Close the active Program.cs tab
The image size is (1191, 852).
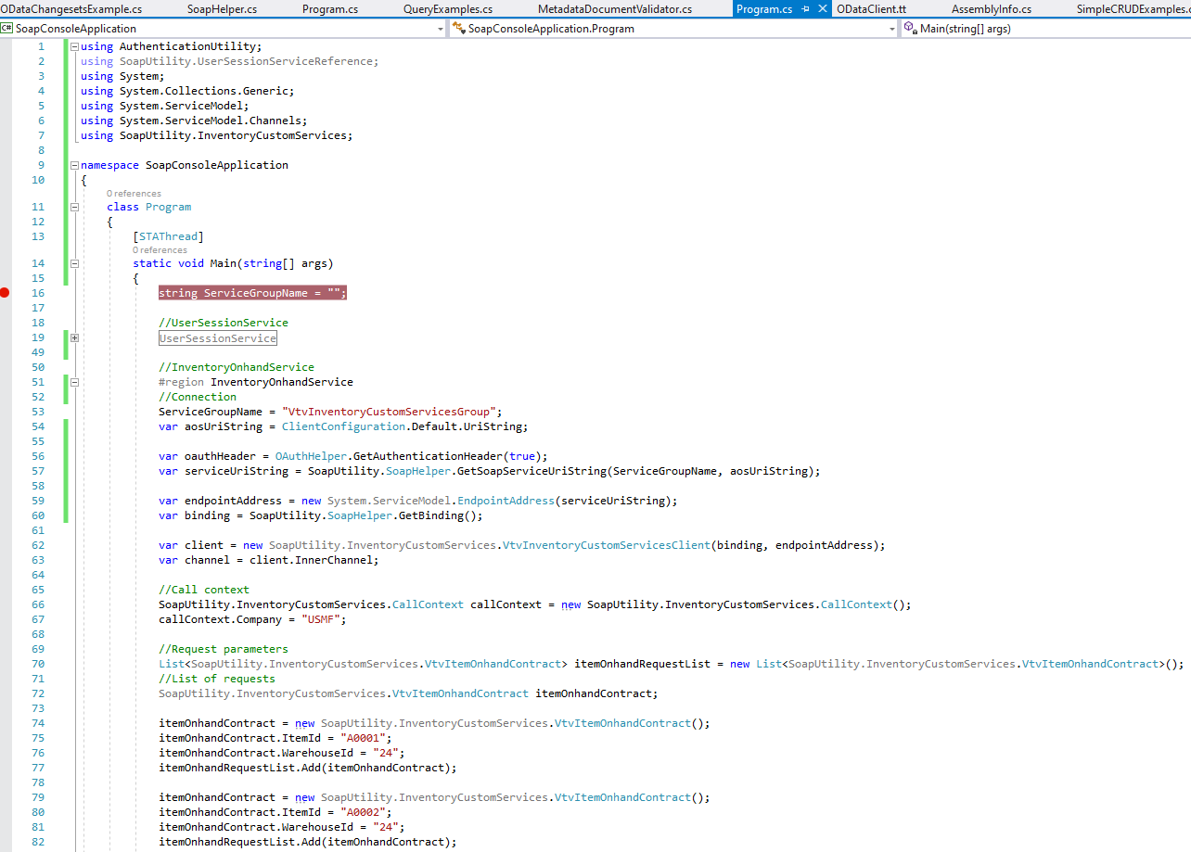(823, 8)
